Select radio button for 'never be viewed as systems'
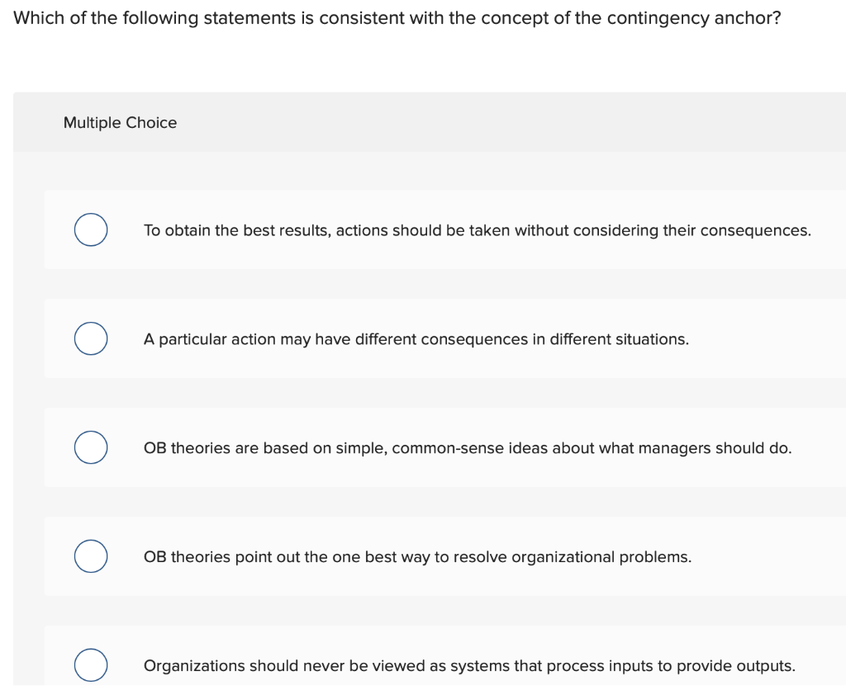 [91, 664]
